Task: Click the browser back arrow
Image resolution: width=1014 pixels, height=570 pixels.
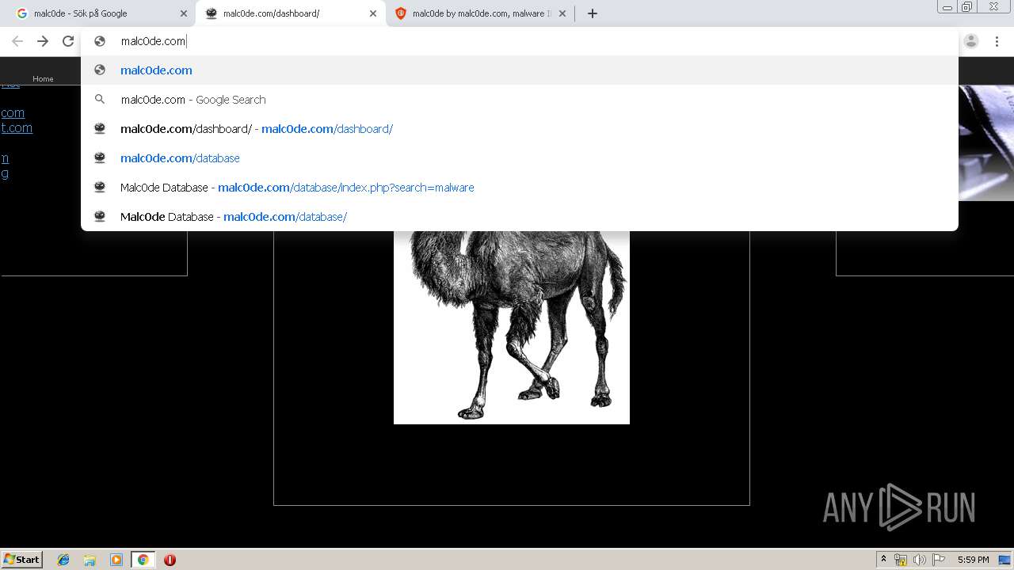Action: pyautogui.click(x=17, y=41)
